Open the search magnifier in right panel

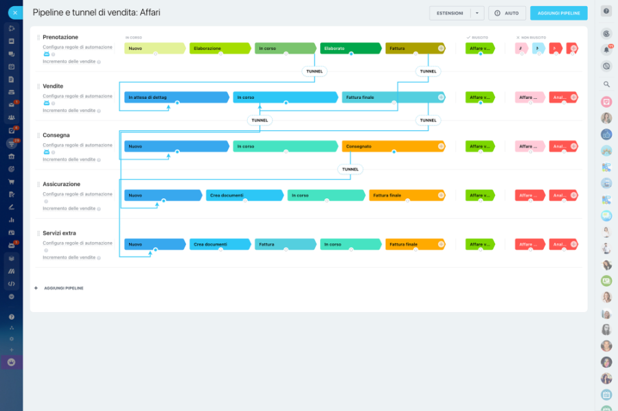click(606, 84)
